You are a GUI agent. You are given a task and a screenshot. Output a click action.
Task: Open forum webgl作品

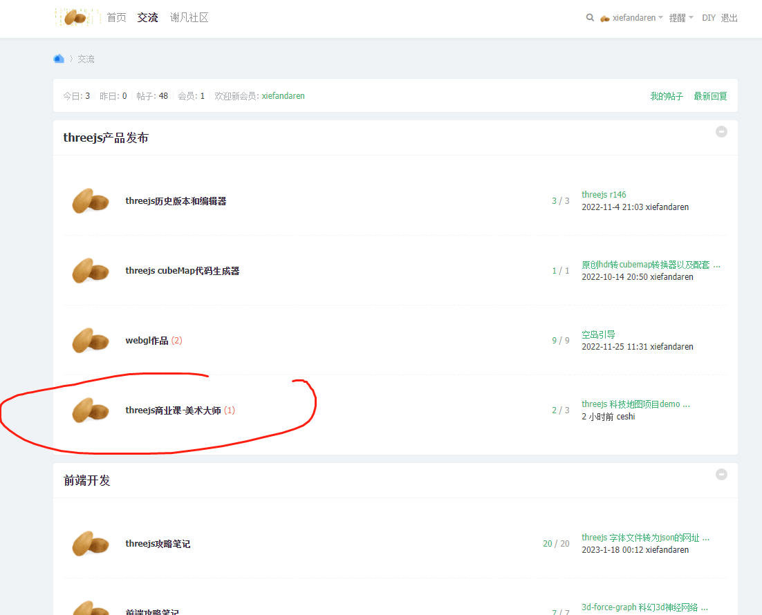(x=147, y=340)
